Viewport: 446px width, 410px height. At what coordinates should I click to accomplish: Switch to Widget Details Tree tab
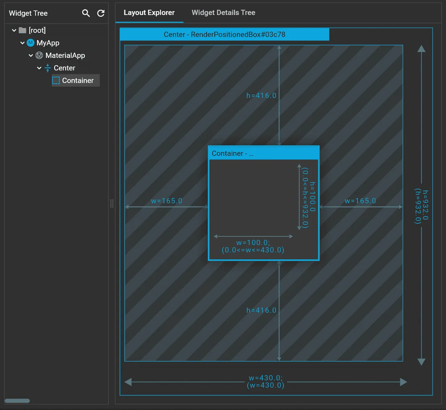click(223, 13)
